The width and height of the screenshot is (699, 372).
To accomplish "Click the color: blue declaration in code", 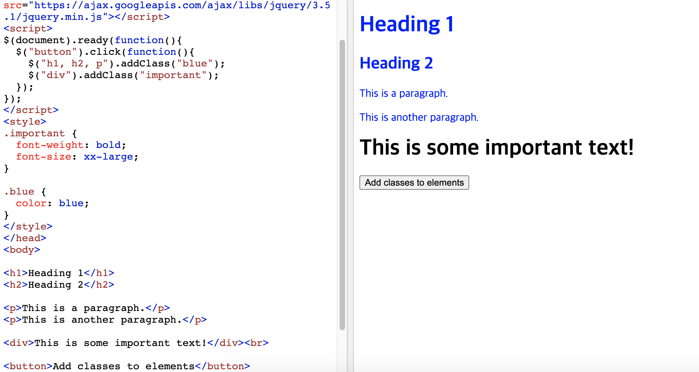I will [52, 203].
